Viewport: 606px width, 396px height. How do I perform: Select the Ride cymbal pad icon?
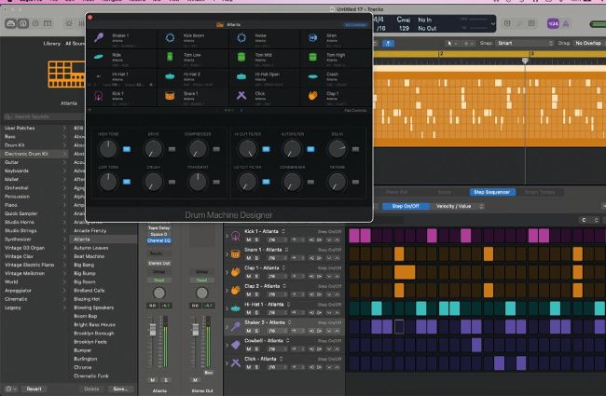(x=99, y=57)
